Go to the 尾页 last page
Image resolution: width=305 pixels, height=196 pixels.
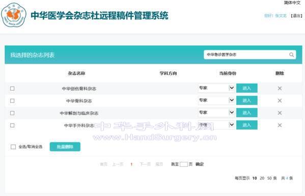point(159,164)
